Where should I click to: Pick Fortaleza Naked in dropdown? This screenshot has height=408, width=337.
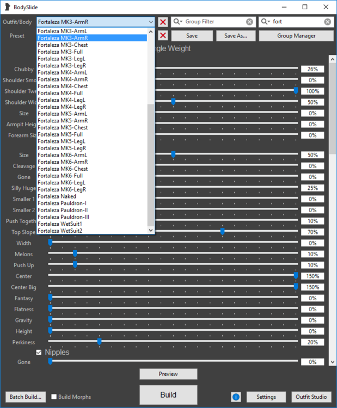92,196
